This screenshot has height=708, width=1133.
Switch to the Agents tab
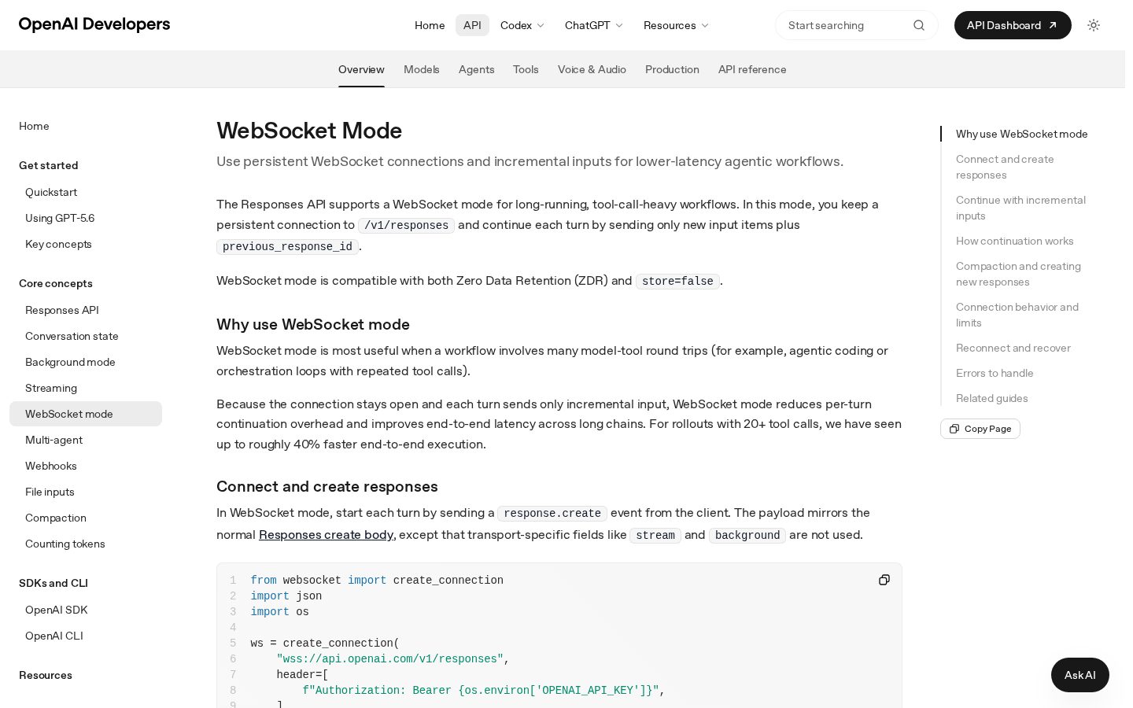(477, 69)
